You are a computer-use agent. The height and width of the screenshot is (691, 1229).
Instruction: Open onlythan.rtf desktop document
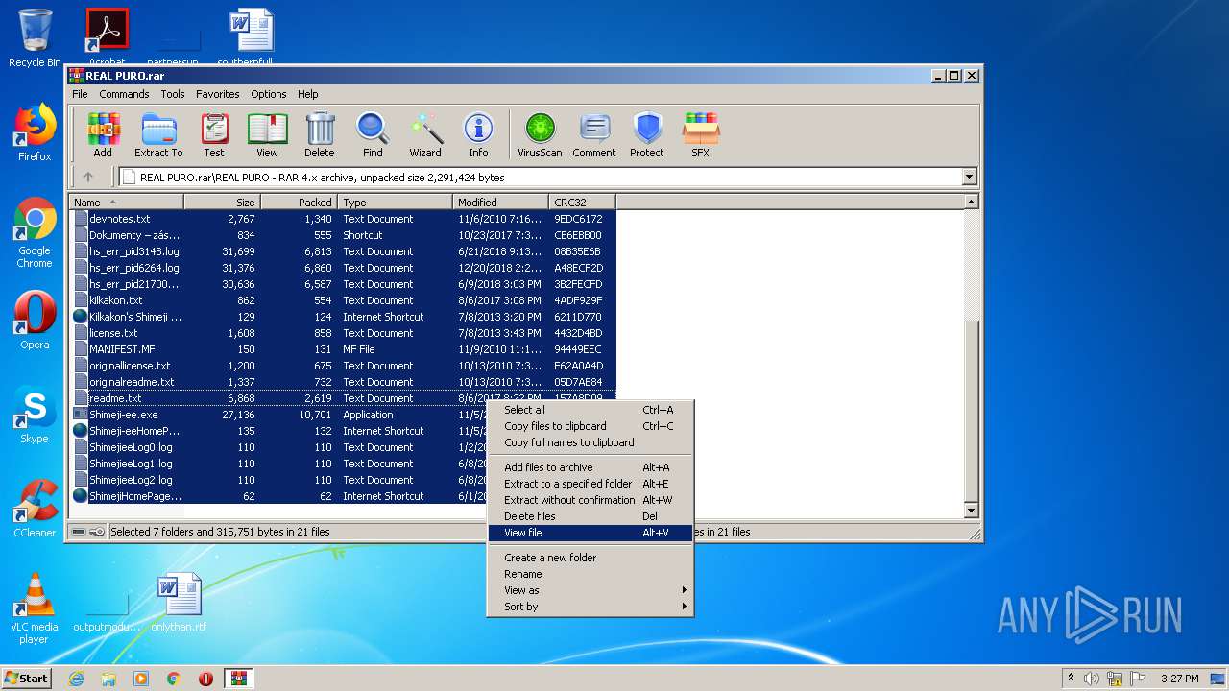[179, 603]
